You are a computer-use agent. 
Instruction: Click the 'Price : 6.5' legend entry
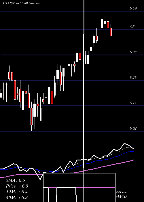[x=17, y=186]
